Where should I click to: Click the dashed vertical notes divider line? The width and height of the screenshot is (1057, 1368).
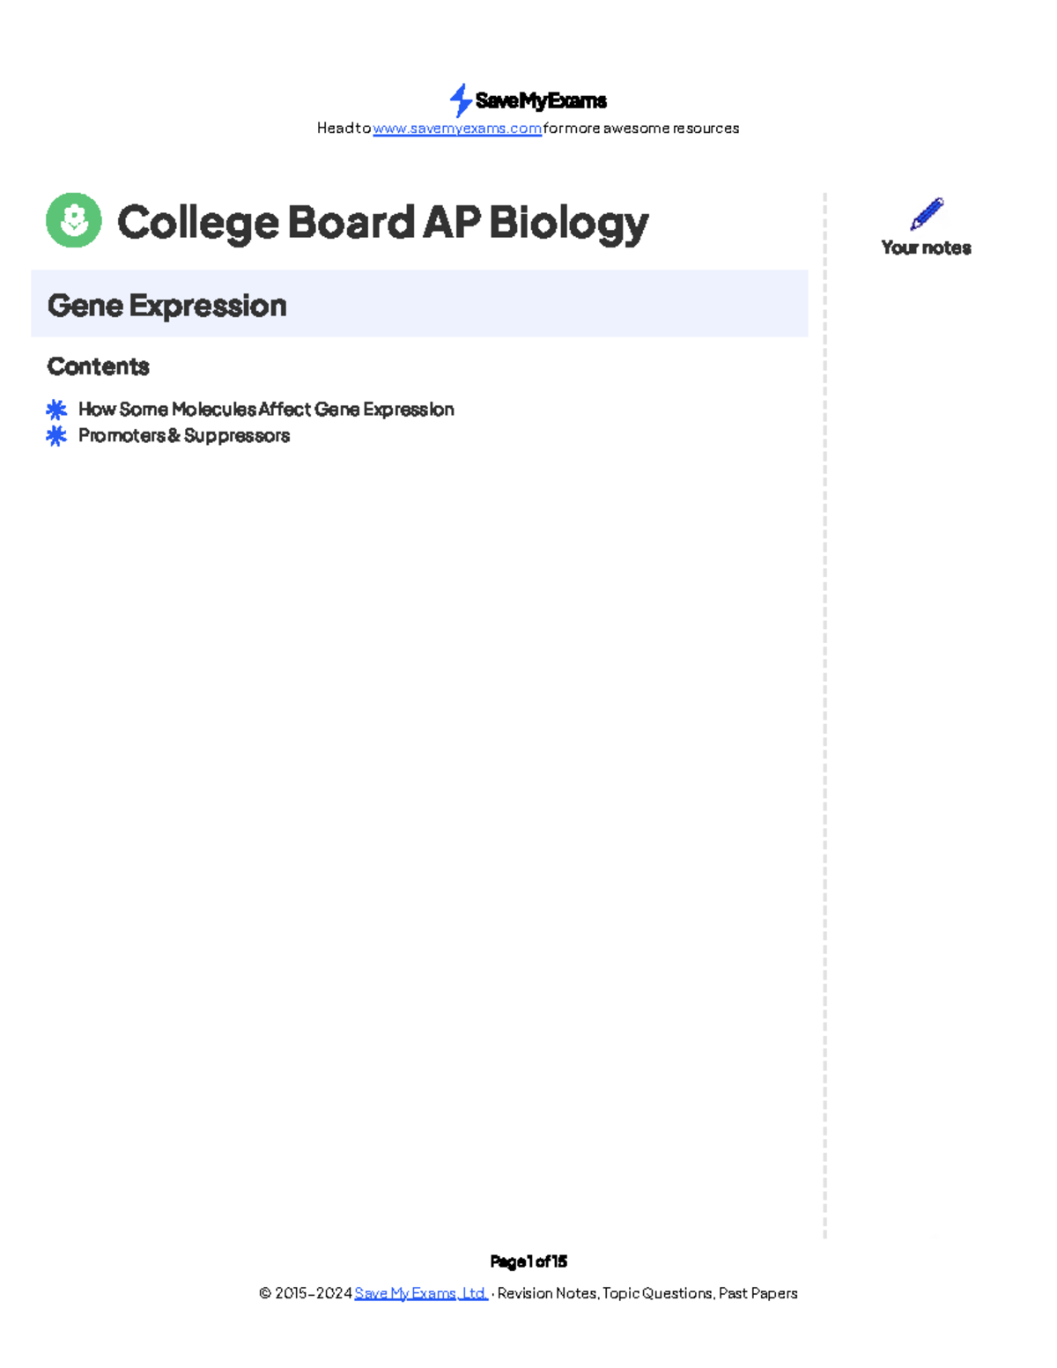pos(824,705)
